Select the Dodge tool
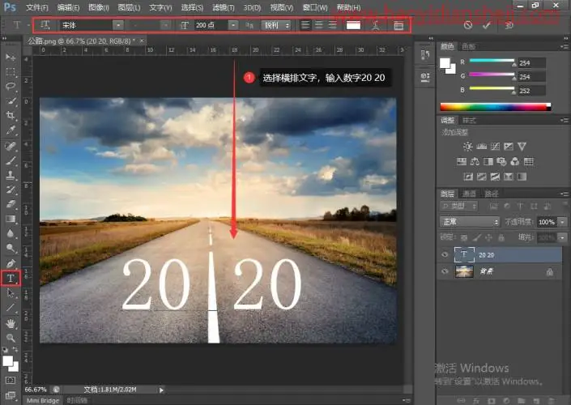 (11, 248)
